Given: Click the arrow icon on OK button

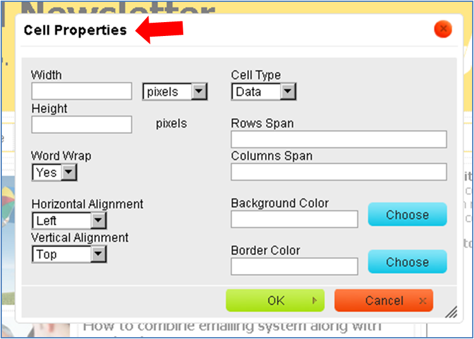Looking at the screenshot, I should [314, 300].
